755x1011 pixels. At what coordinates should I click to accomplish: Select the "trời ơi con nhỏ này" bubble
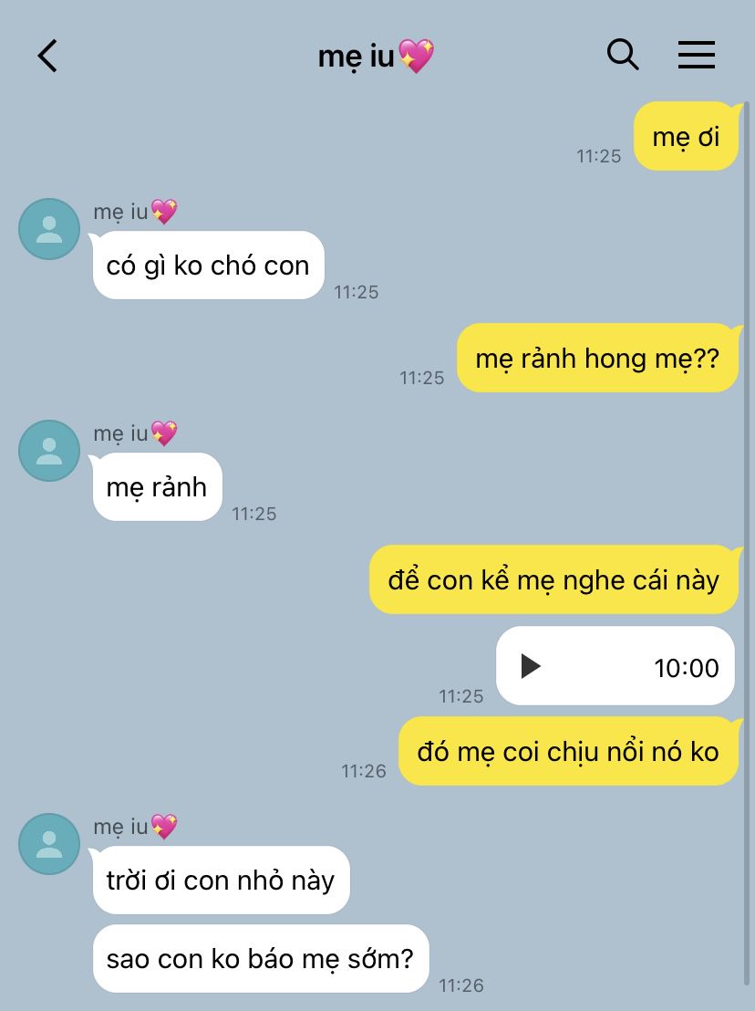point(221,881)
